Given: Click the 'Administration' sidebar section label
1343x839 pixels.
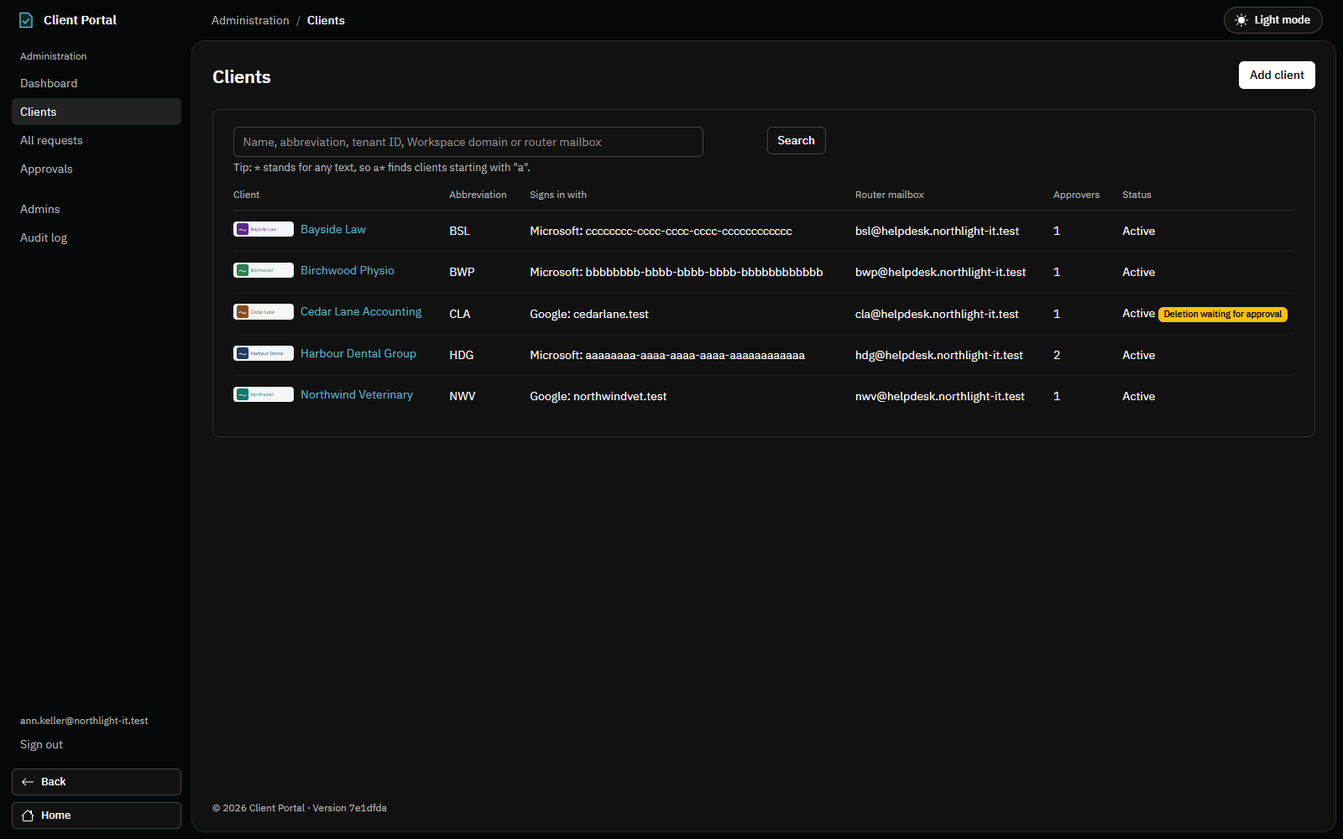Looking at the screenshot, I should pos(53,56).
